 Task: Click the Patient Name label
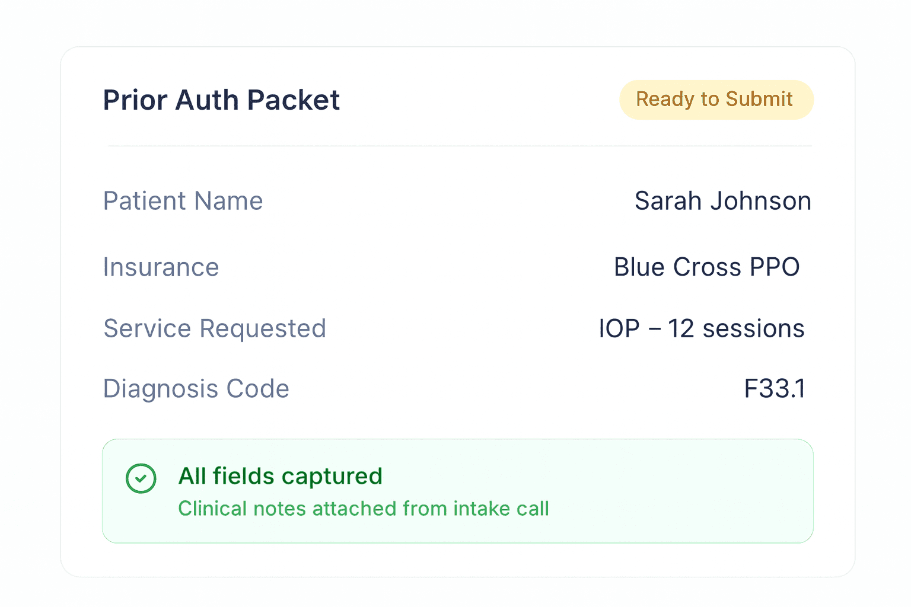click(x=183, y=201)
